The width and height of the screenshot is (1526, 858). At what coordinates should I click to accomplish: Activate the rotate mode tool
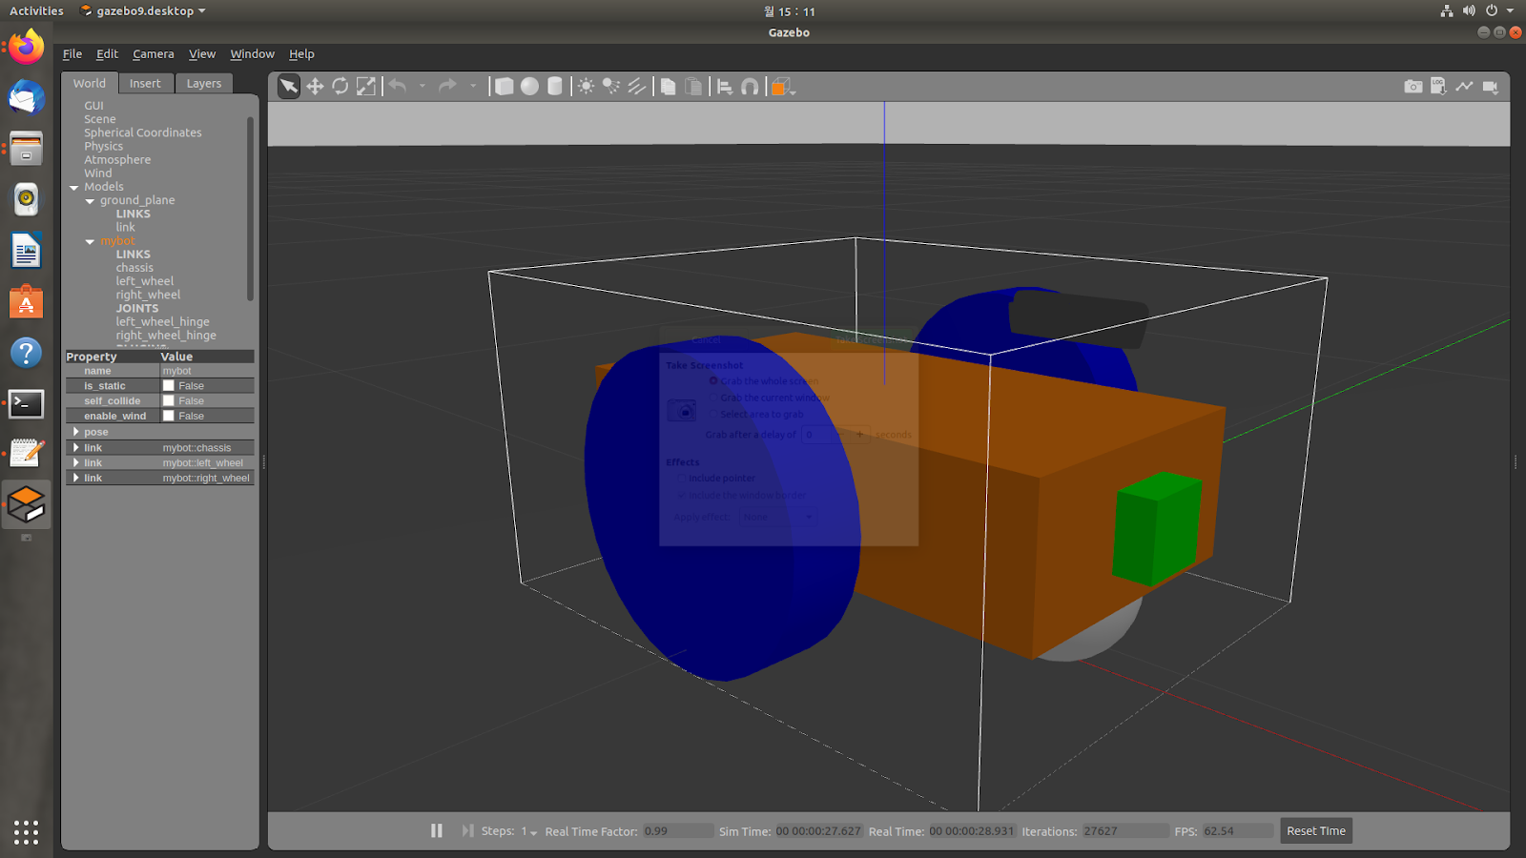pos(340,87)
